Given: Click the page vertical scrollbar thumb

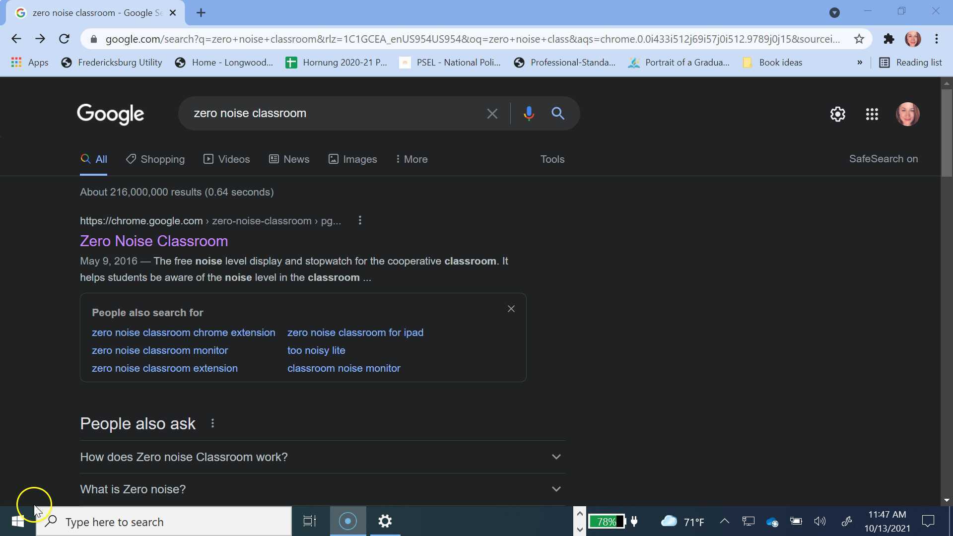Looking at the screenshot, I should [x=946, y=132].
